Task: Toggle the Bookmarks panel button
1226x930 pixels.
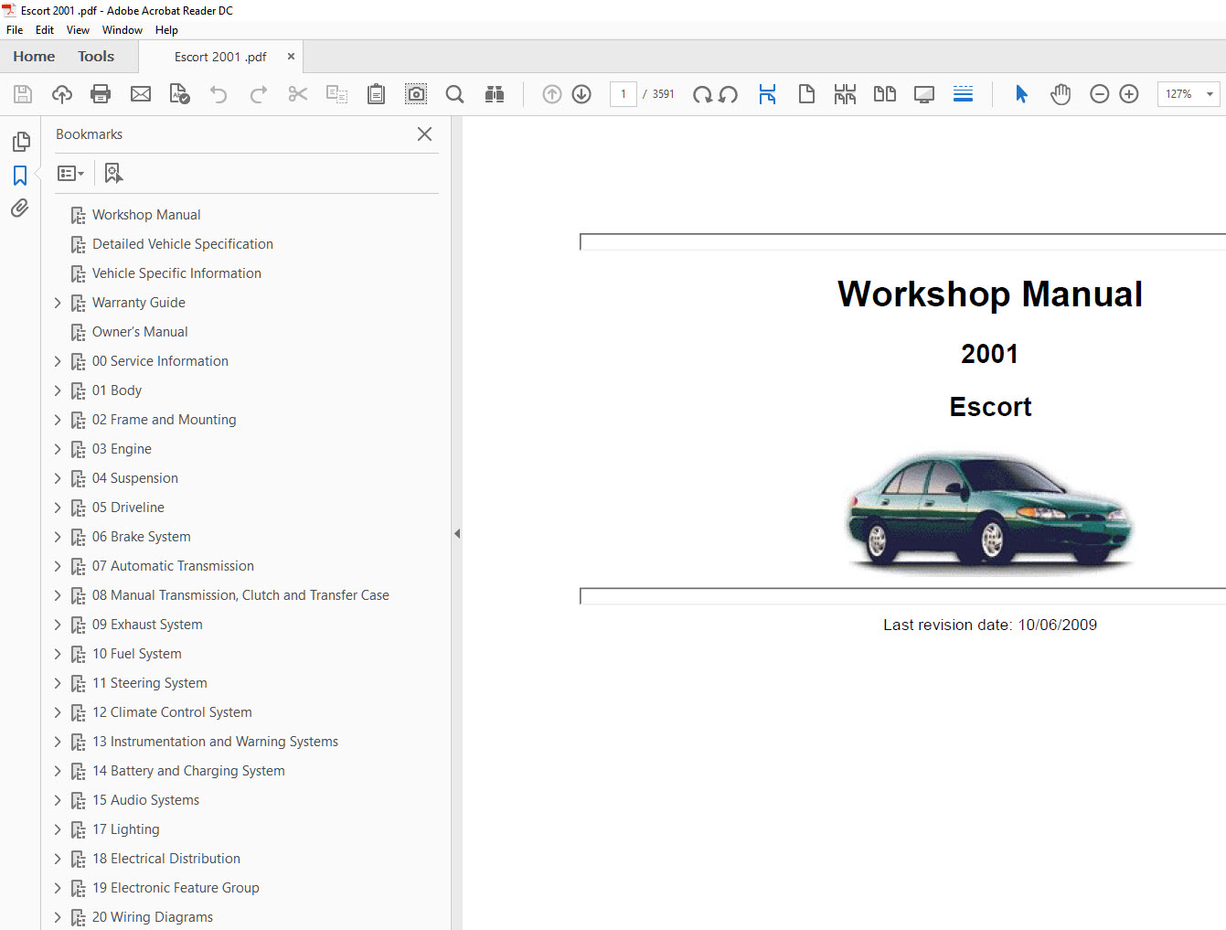Action: [20, 175]
